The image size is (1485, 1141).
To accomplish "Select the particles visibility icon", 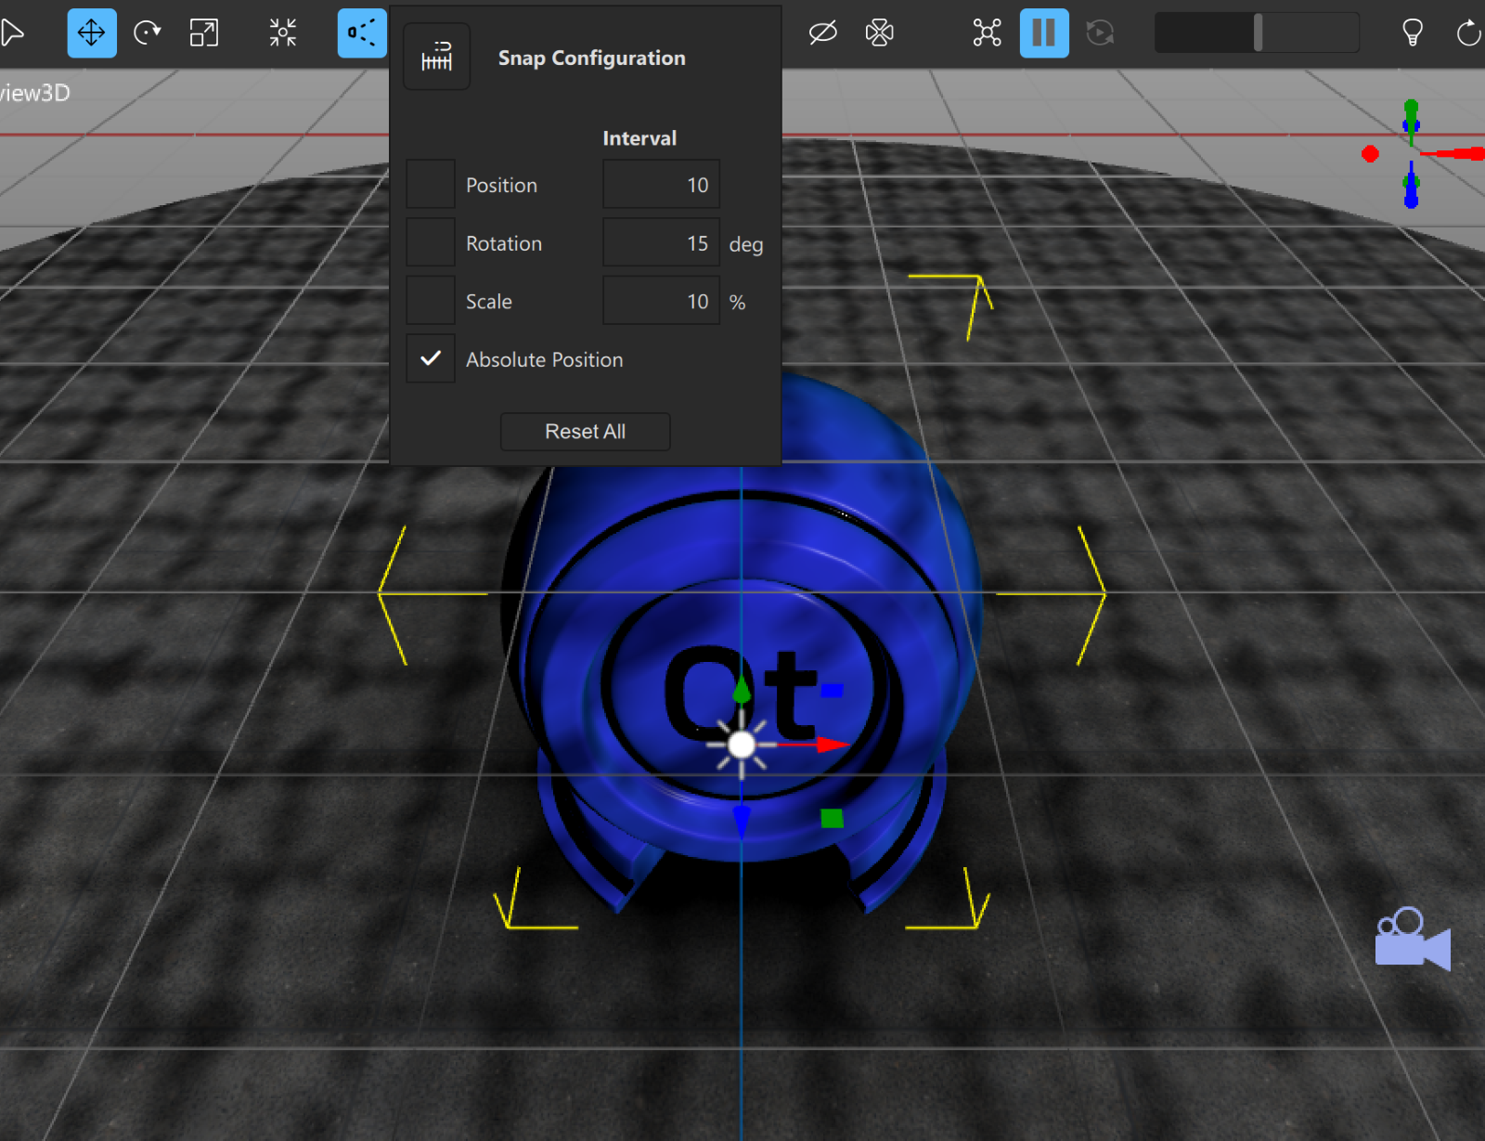I will pyautogui.click(x=879, y=32).
